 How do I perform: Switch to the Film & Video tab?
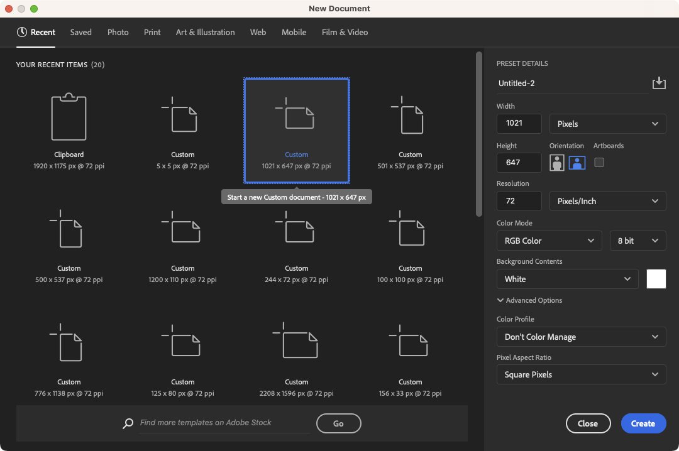(345, 33)
